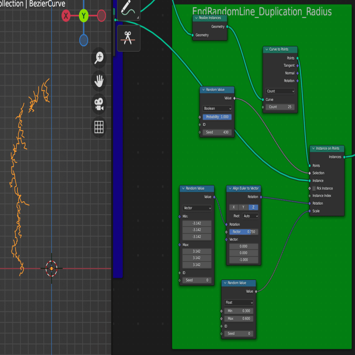
Task: Click the red X axis gizmo
Action: [x=66, y=16]
